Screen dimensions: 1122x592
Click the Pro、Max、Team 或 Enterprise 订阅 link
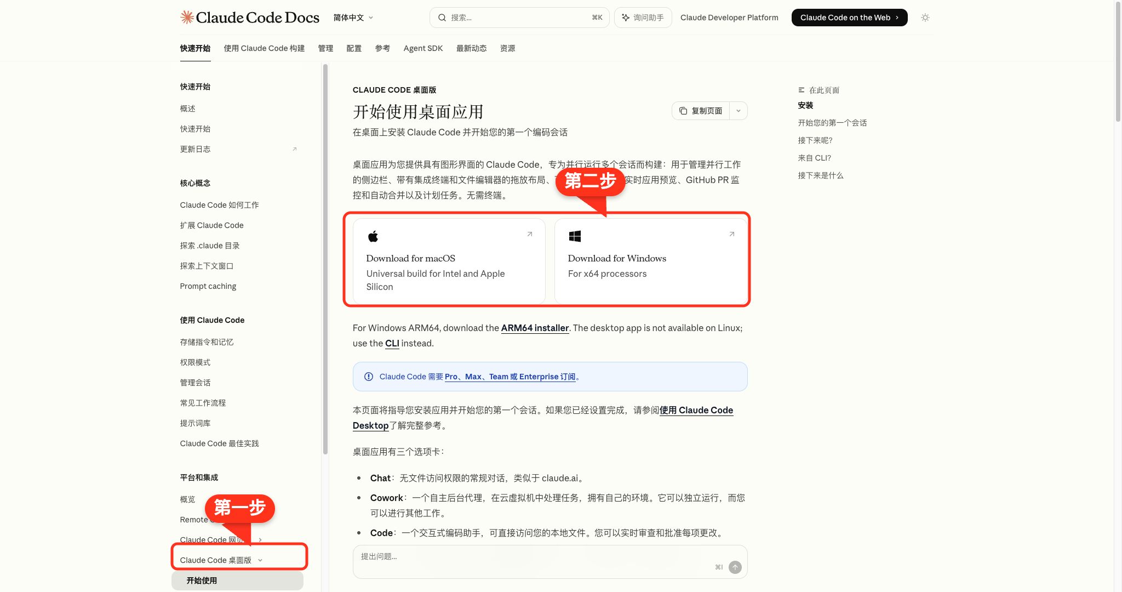510,377
